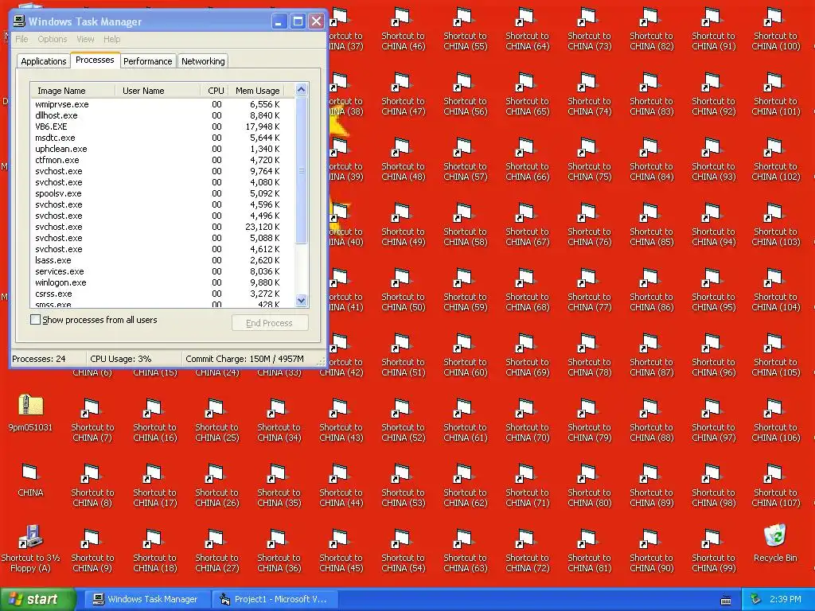Click the tray icon beside the clock
The height and width of the screenshot is (611, 815).
point(755,600)
